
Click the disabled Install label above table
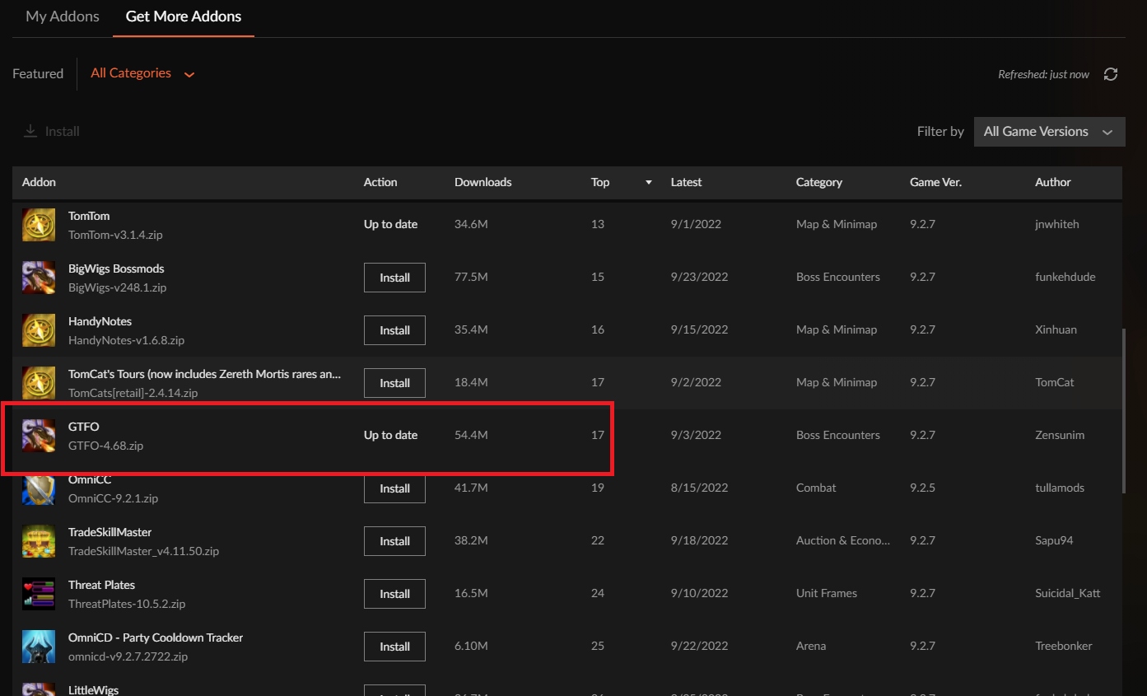pyautogui.click(x=63, y=132)
